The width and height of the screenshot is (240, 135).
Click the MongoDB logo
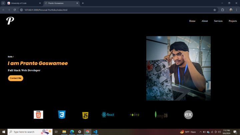point(161,115)
